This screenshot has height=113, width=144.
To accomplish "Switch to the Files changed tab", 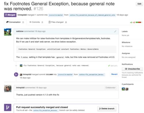I will [x=58, y=22].
